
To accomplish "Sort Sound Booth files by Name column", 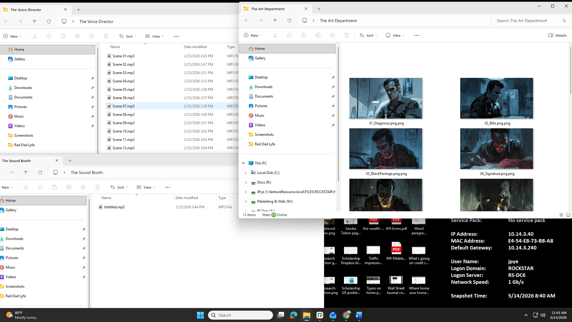I will [106, 198].
